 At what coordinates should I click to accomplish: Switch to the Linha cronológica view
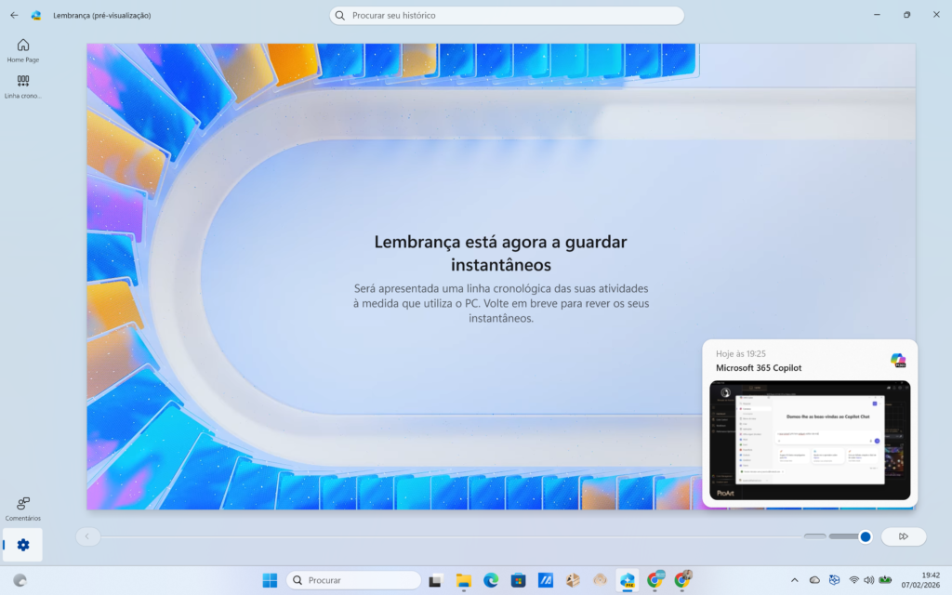point(21,85)
